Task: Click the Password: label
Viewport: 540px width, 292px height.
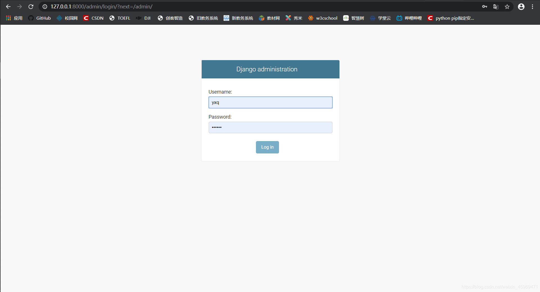Action: tap(220, 117)
